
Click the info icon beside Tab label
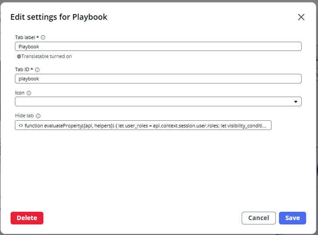click(43, 37)
